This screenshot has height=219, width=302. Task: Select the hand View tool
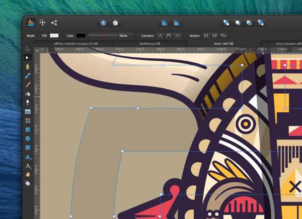[x=28, y=174]
